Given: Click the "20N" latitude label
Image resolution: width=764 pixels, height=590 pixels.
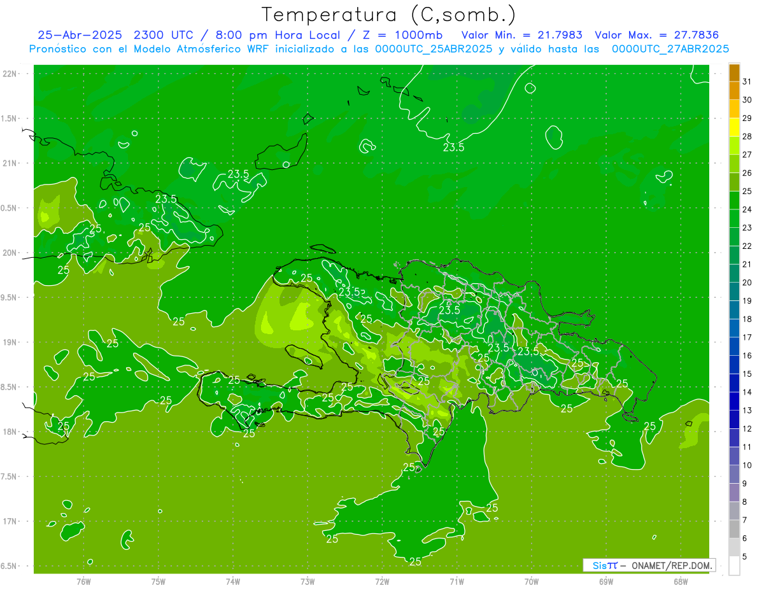Looking at the screenshot, I should (10, 253).
